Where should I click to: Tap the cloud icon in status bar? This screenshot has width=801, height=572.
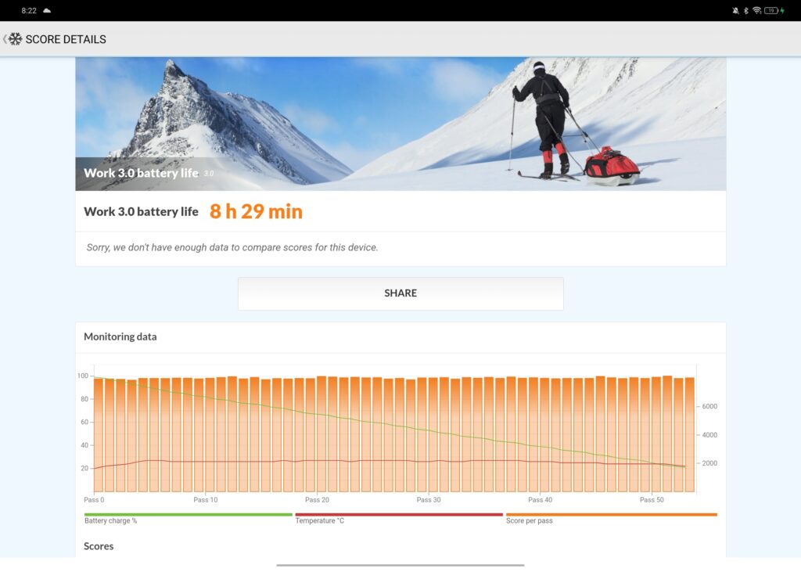pos(47,11)
